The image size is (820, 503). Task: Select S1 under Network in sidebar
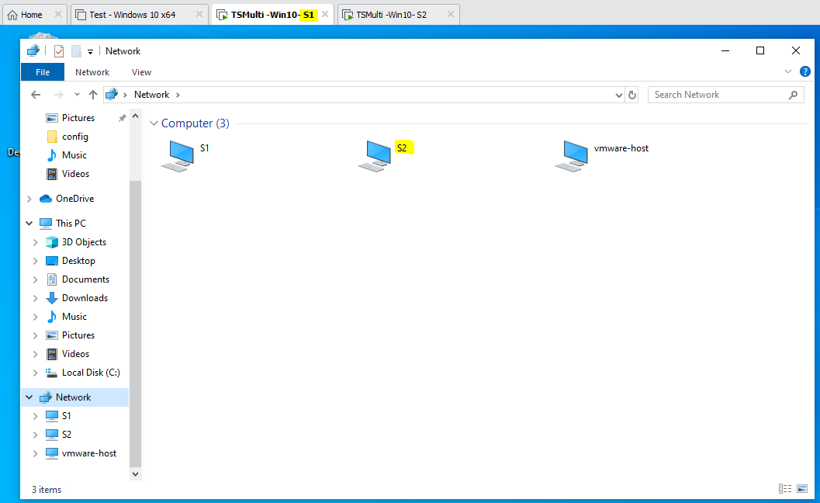pos(66,416)
